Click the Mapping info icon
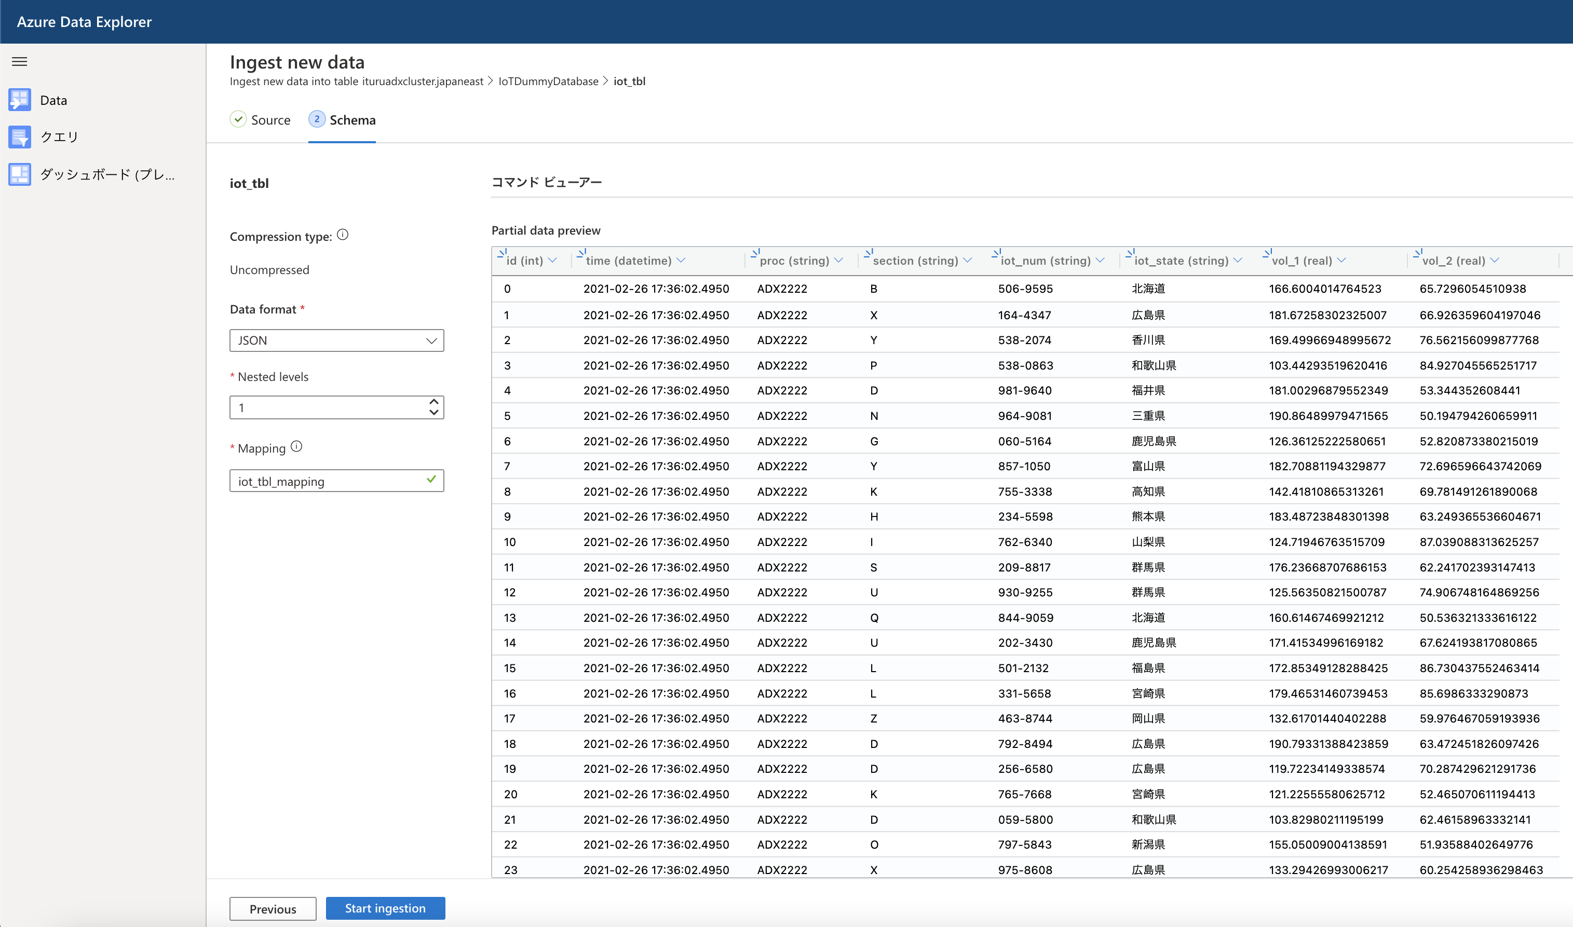This screenshot has width=1573, height=927. pyautogui.click(x=297, y=447)
